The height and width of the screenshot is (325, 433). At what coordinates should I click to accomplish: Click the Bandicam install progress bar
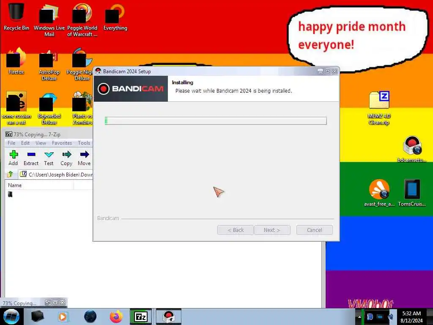(x=216, y=121)
